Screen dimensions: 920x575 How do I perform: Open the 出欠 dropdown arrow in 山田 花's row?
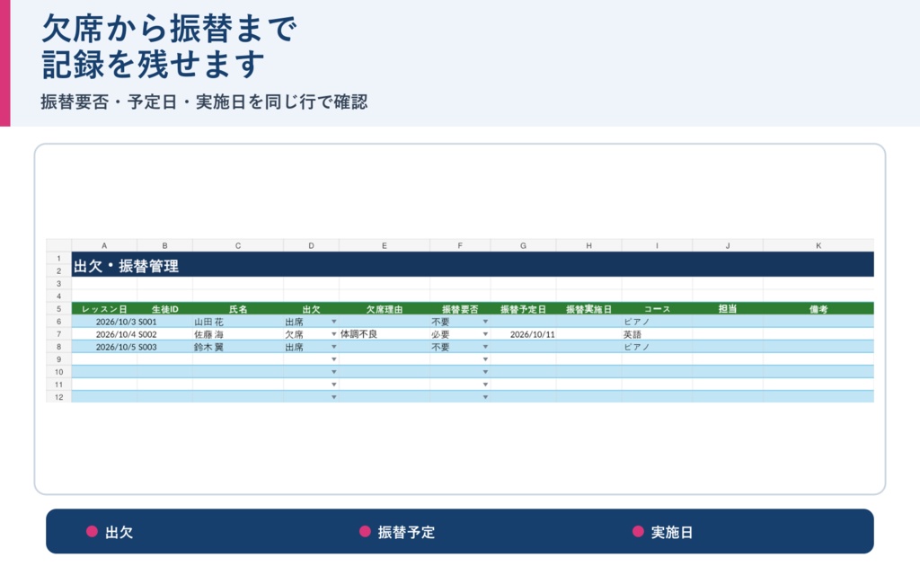coord(334,322)
